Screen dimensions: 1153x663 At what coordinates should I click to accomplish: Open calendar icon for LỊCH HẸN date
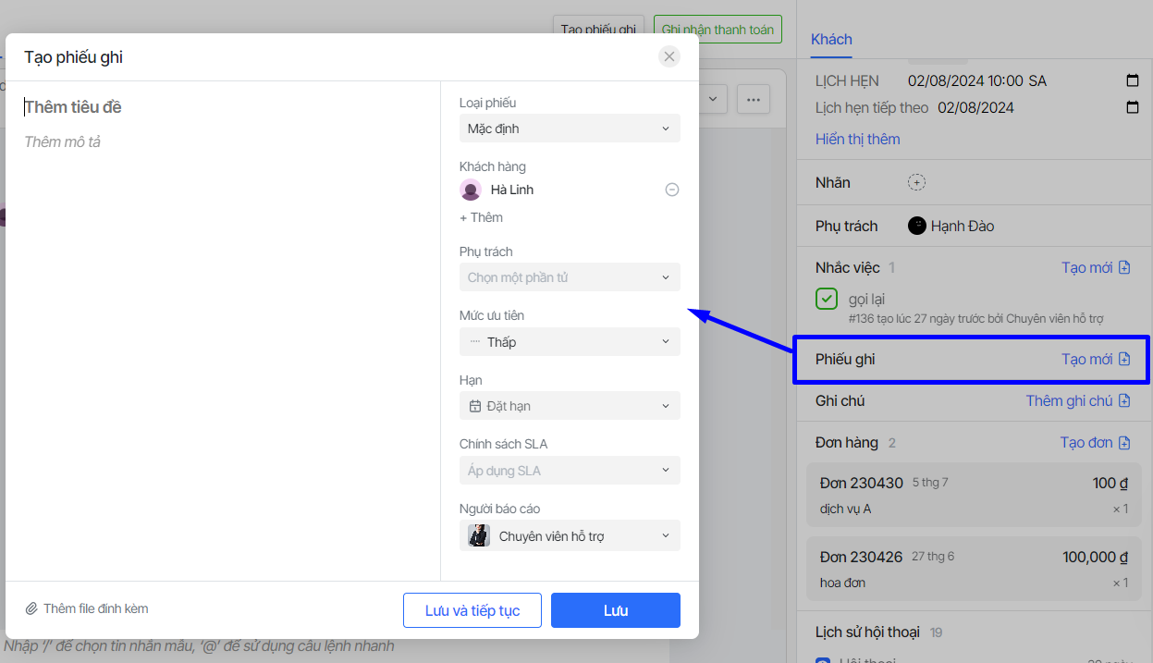pyautogui.click(x=1133, y=81)
